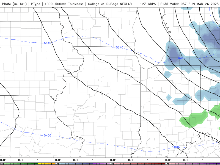Select the darkest blue snow core

(x=173, y=53)
